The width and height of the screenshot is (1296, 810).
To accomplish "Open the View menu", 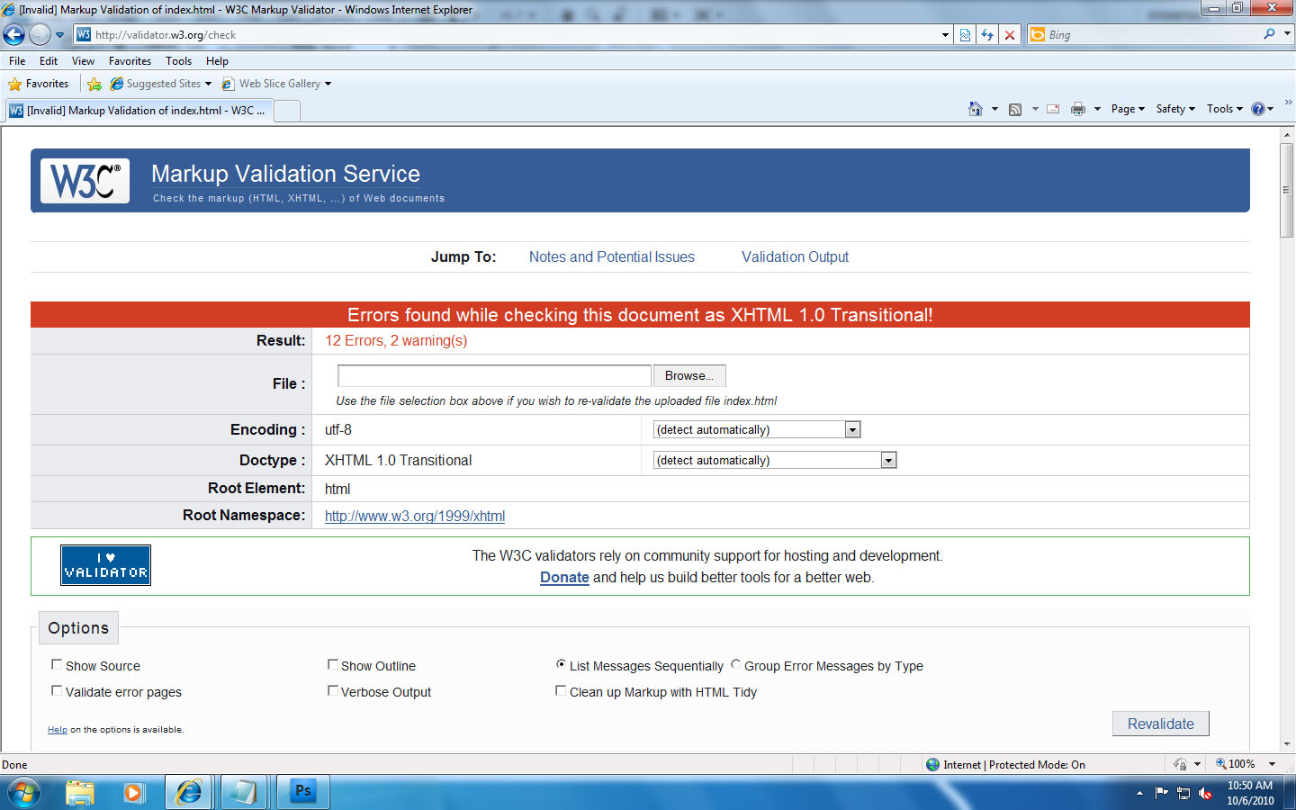I will point(83,61).
